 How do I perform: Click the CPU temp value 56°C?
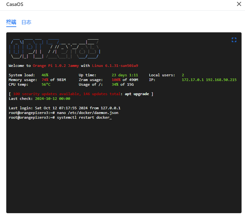point(46,84)
